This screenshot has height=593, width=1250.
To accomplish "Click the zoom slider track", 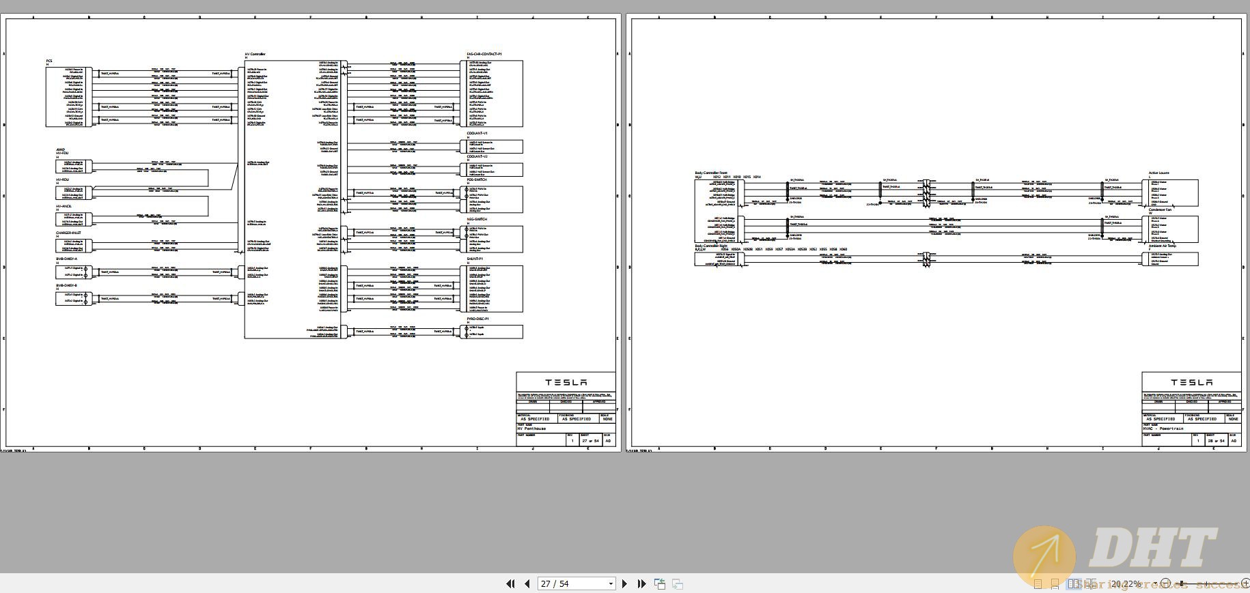I will tap(1206, 583).
